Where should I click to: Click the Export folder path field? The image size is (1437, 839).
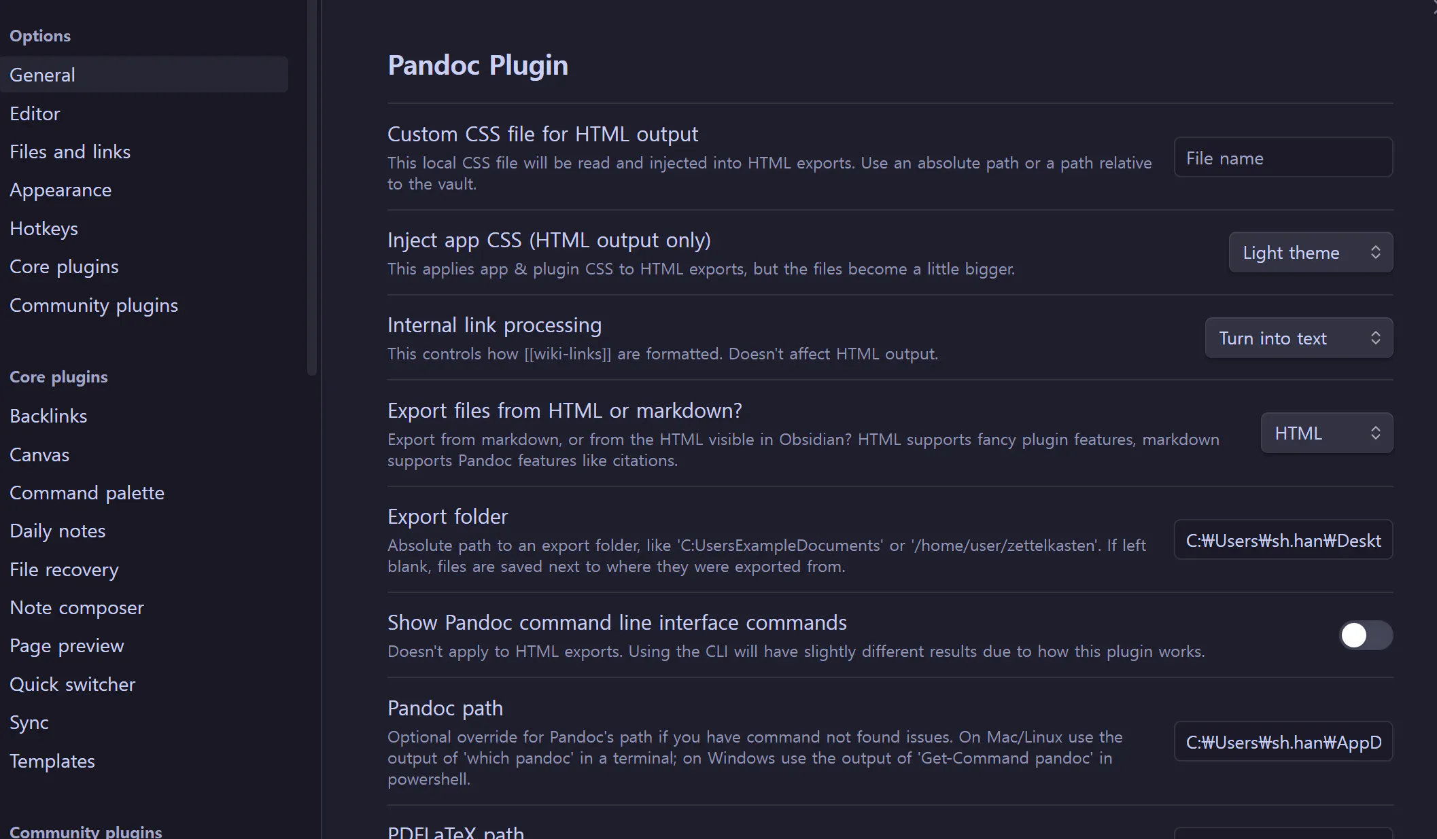(x=1283, y=541)
